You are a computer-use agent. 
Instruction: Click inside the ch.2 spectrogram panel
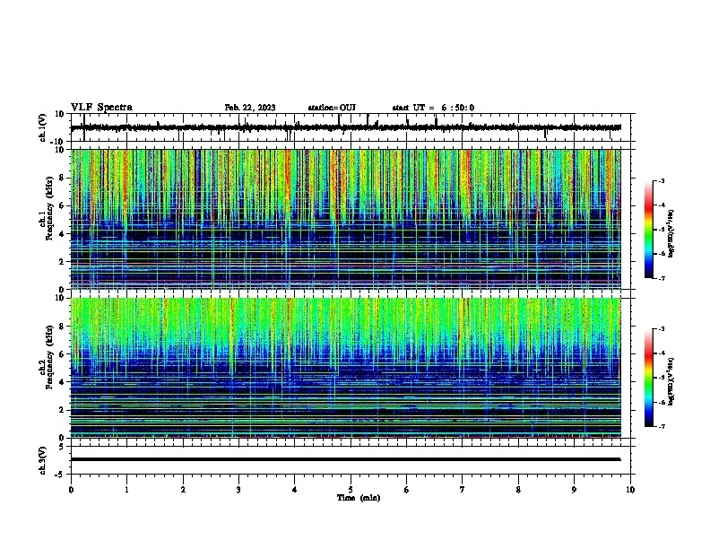(x=346, y=368)
